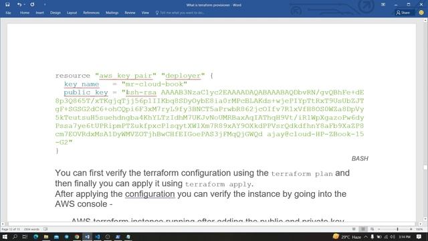This screenshot has height=241, width=428.
Task: Click the Save icon in Quick Access Toolbar
Action: point(7,5)
